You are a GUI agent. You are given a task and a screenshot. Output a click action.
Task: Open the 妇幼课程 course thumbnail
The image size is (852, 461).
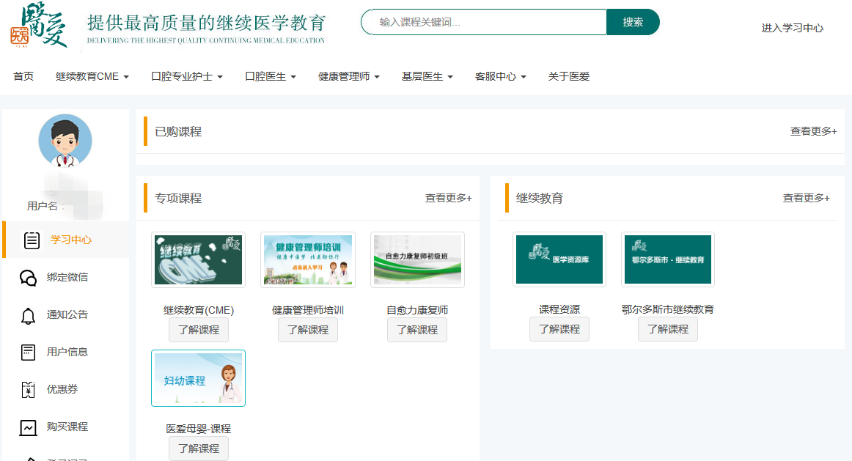click(198, 378)
